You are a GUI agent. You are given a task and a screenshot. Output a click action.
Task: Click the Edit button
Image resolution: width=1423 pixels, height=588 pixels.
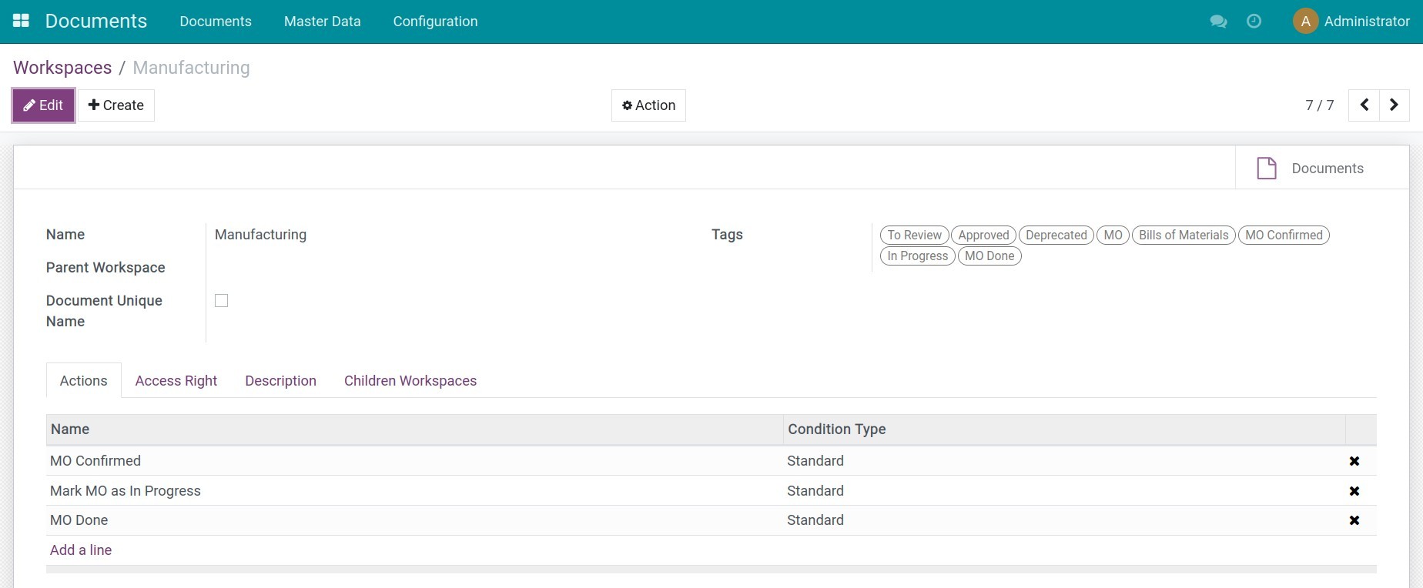pyautogui.click(x=44, y=105)
